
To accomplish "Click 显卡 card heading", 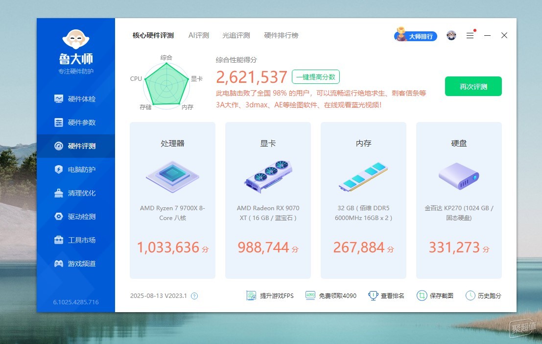I will click(x=268, y=143).
